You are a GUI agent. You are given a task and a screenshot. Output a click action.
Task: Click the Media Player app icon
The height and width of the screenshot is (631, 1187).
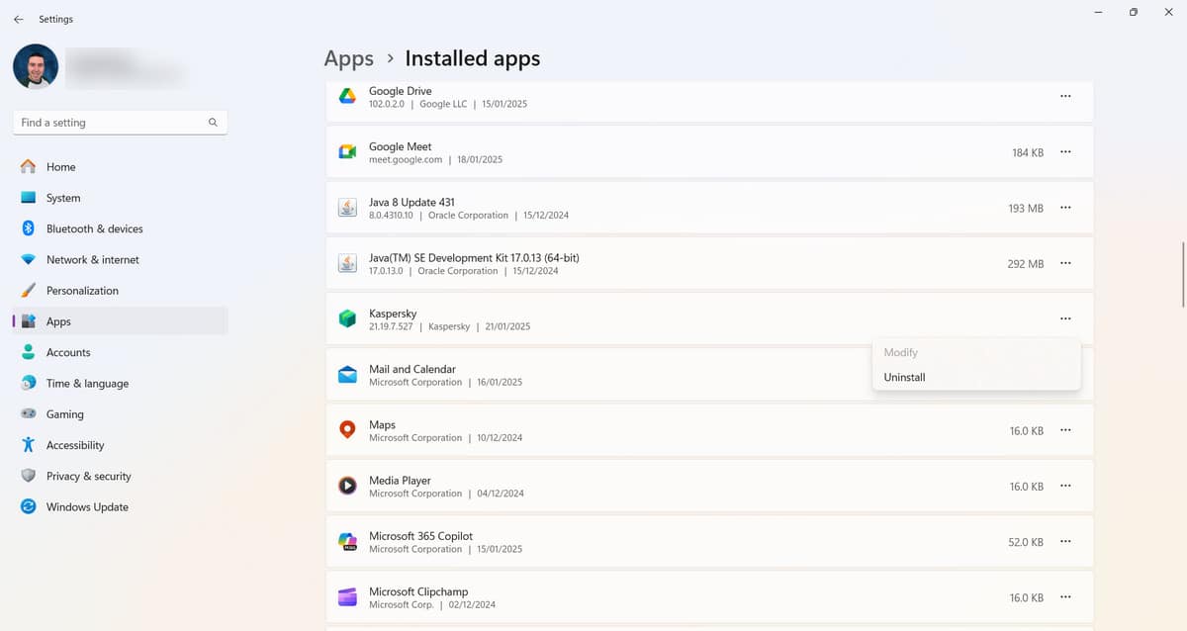347,486
